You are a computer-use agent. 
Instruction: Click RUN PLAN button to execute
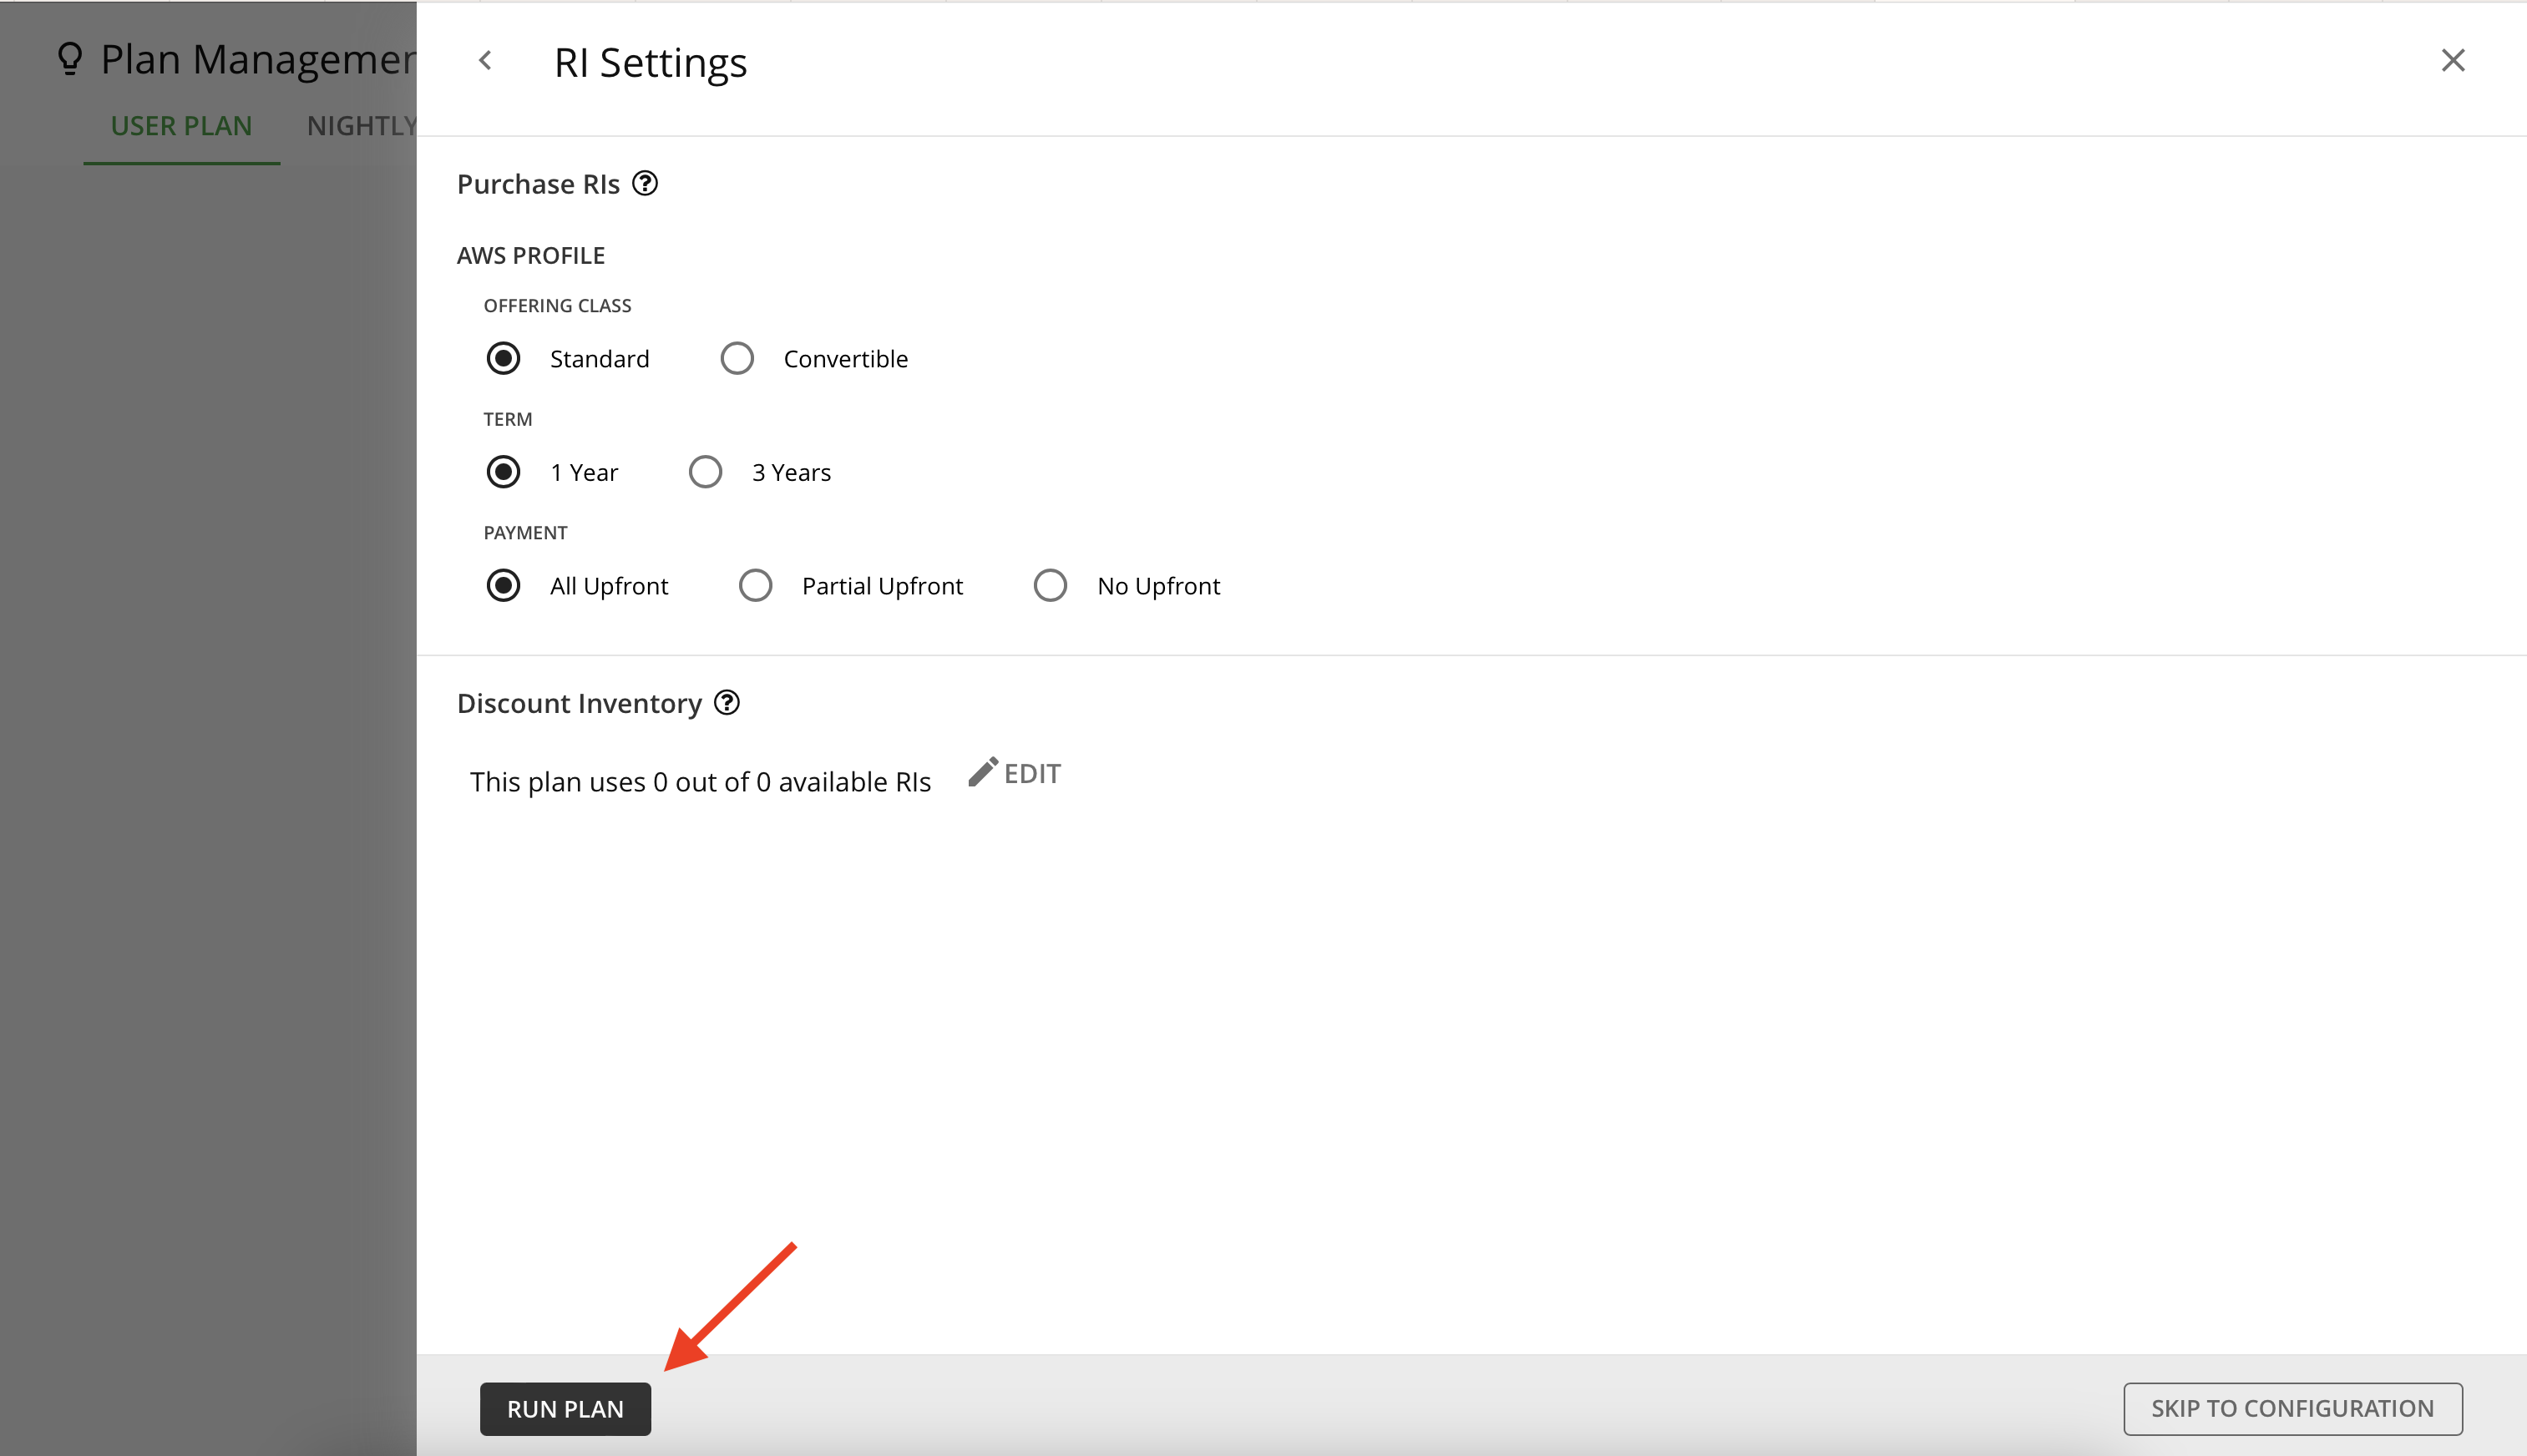pyautogui.click(x=566, y=1408)
